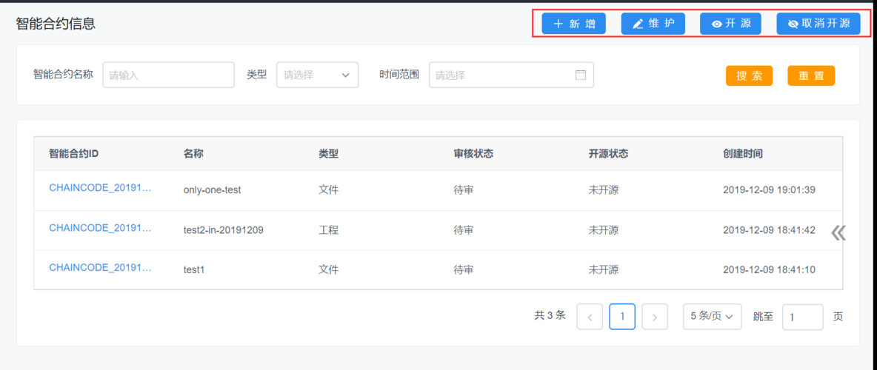Select page 1 in pagination
Screen dimensions: 877x370
click(x=622, y=317)
